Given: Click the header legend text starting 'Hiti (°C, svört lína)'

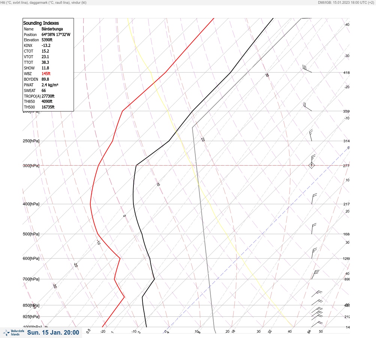Looking at the screenshot, I should click(43, 2).
